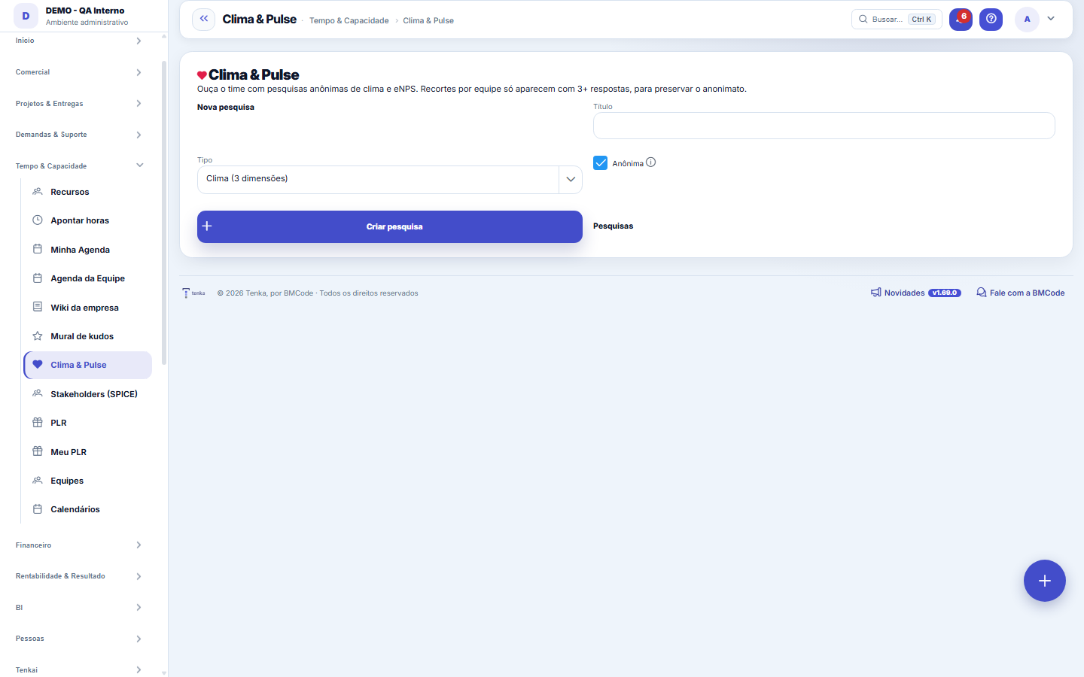The width and height of the screenshot is (1084, 677).
Task: Click the Wiki da empresa document icon
Action: [x=38, y=307]
